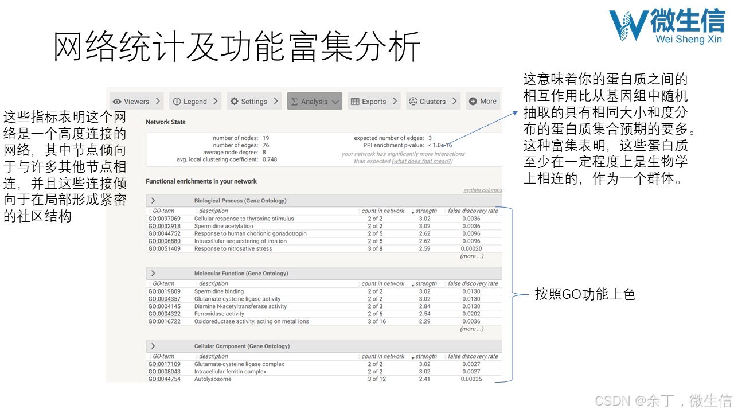
Task: Click 'Spermidine acetylation' description
Action: point(224,226)
